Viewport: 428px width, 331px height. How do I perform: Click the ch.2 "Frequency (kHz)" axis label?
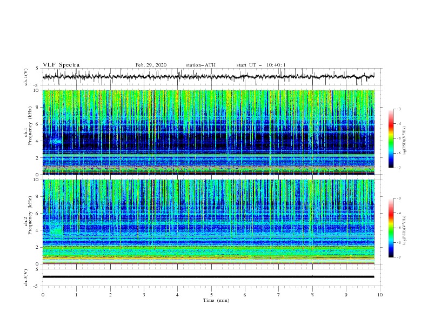coord(30,215)
